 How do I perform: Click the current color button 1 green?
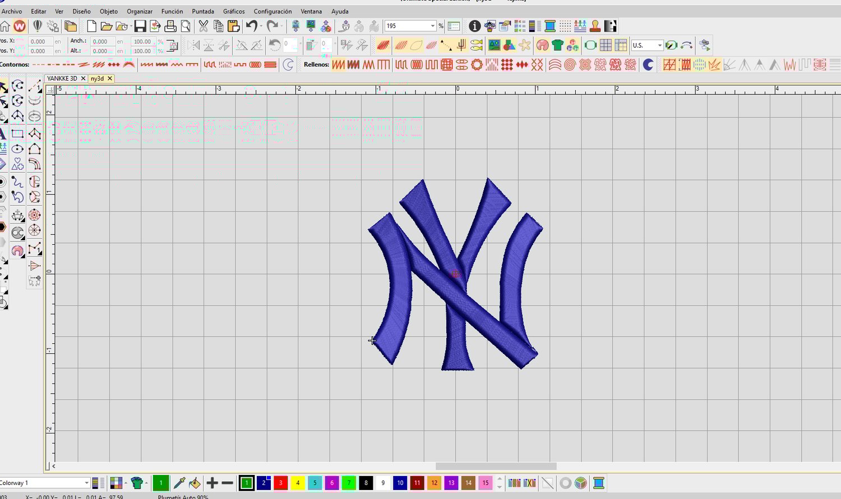160,483
